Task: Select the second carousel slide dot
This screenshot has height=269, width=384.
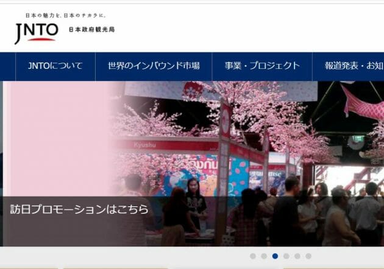Action: [264, 256]
